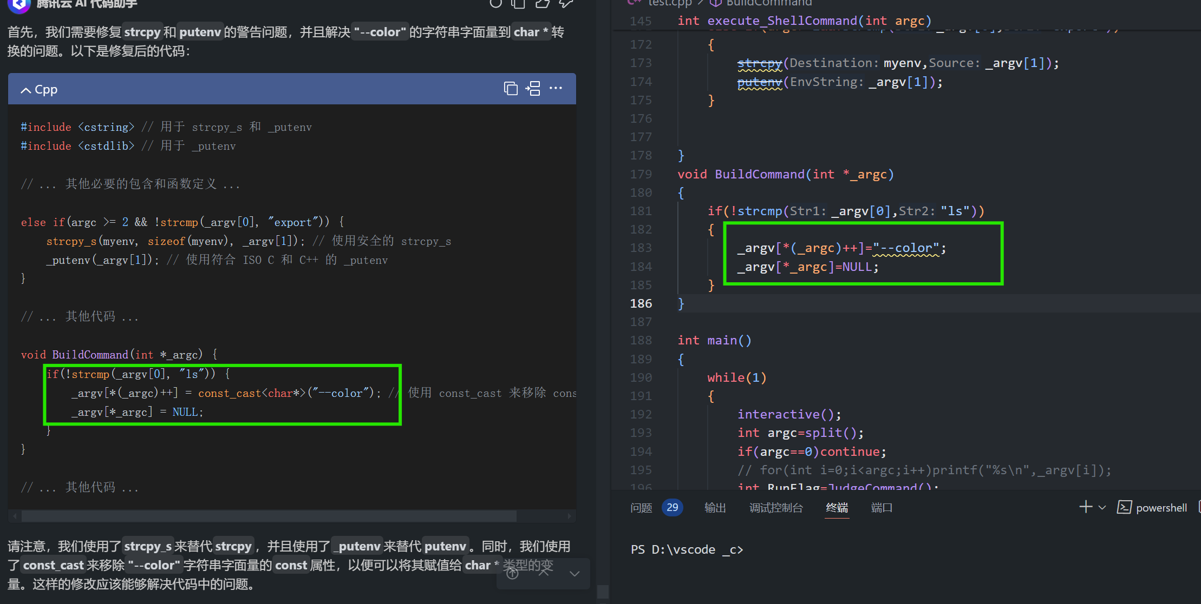
Task: Click the commented for loop on line 195
Action: click(924, 470)
